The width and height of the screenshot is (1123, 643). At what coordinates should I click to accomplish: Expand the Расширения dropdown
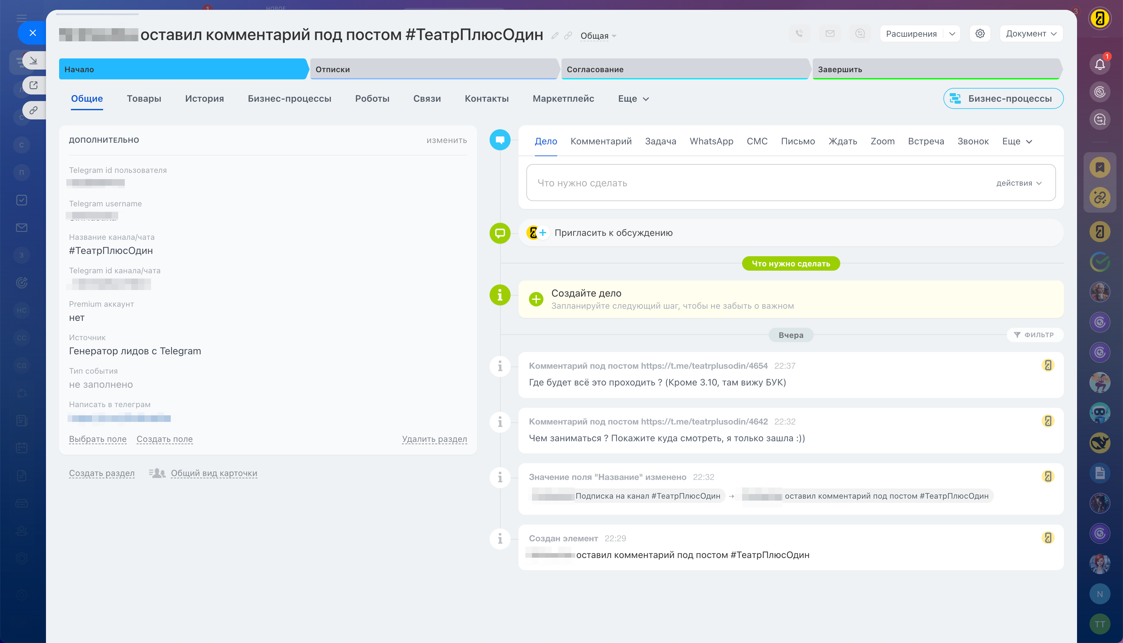[x=952, y=33]
